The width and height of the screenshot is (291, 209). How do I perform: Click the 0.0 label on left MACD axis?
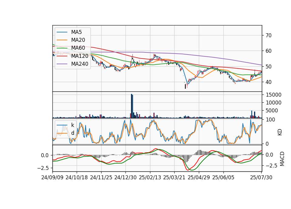click(45, 155)
